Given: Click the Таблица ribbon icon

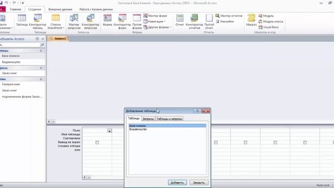Looking at the screenshot, I should [22, 20].
